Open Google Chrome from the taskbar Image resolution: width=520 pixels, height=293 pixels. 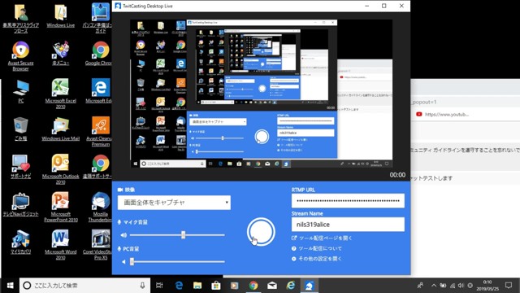[253, 286]
